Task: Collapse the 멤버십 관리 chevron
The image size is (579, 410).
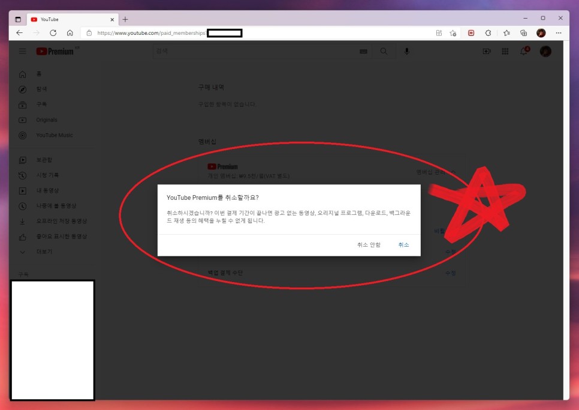Action: (x=454, y=172)
